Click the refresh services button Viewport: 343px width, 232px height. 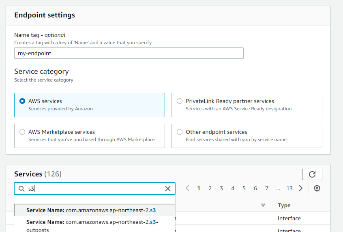pyautogui.click(x=312, y=174)
